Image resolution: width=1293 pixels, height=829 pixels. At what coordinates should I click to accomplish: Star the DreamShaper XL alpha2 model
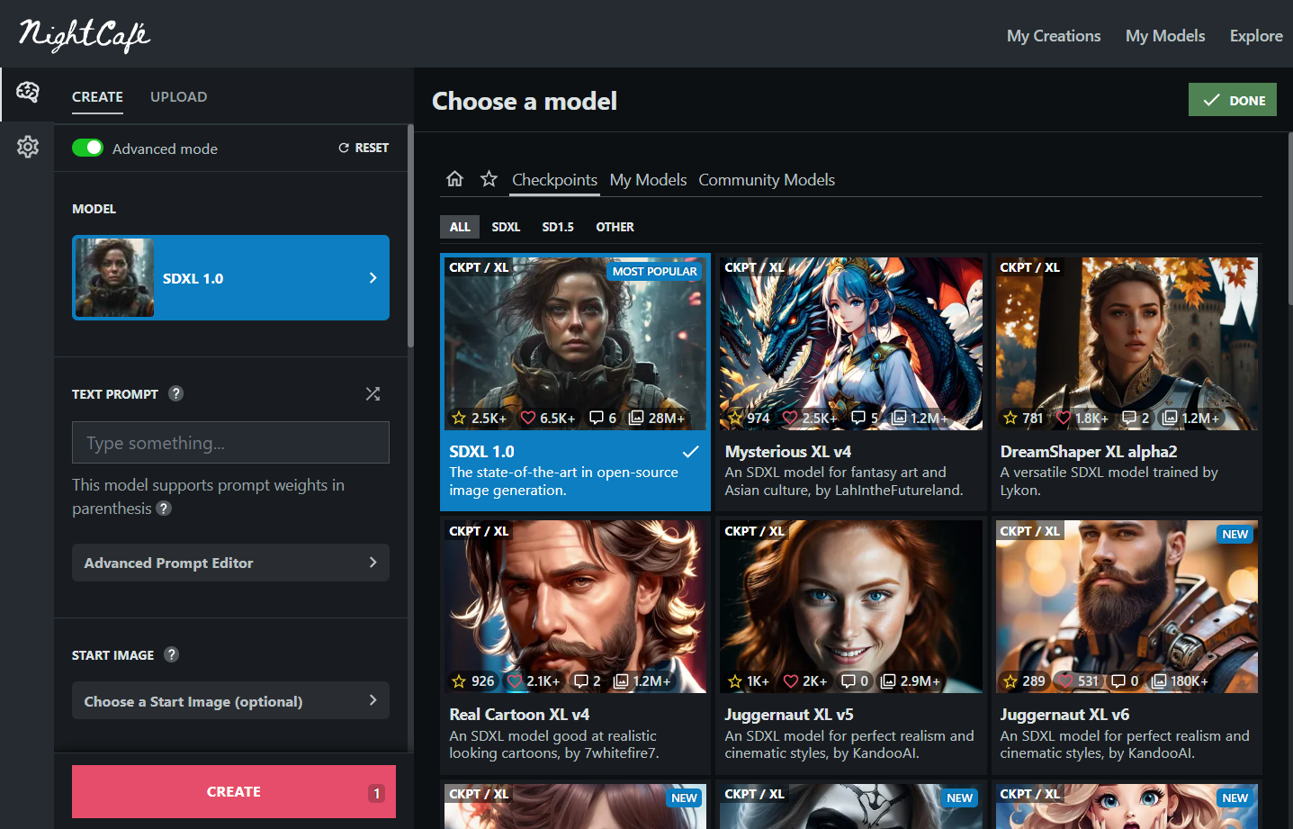coord(1010,418)
